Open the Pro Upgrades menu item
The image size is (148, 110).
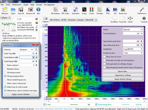(49, 5)
